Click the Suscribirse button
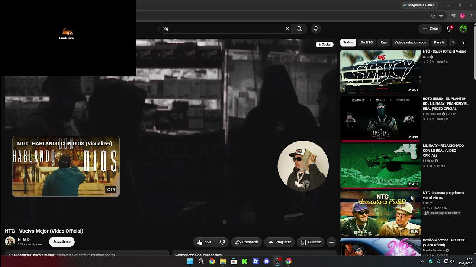476x267 pixels. coord(62,242)
